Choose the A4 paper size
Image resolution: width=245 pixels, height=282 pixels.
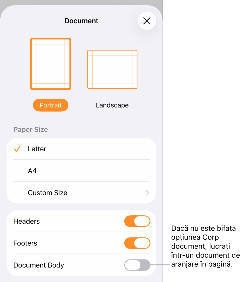pos(81,171)
